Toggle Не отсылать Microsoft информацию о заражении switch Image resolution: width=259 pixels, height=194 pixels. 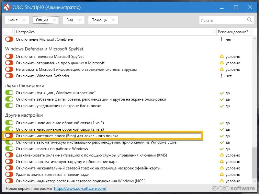point(9,69)
